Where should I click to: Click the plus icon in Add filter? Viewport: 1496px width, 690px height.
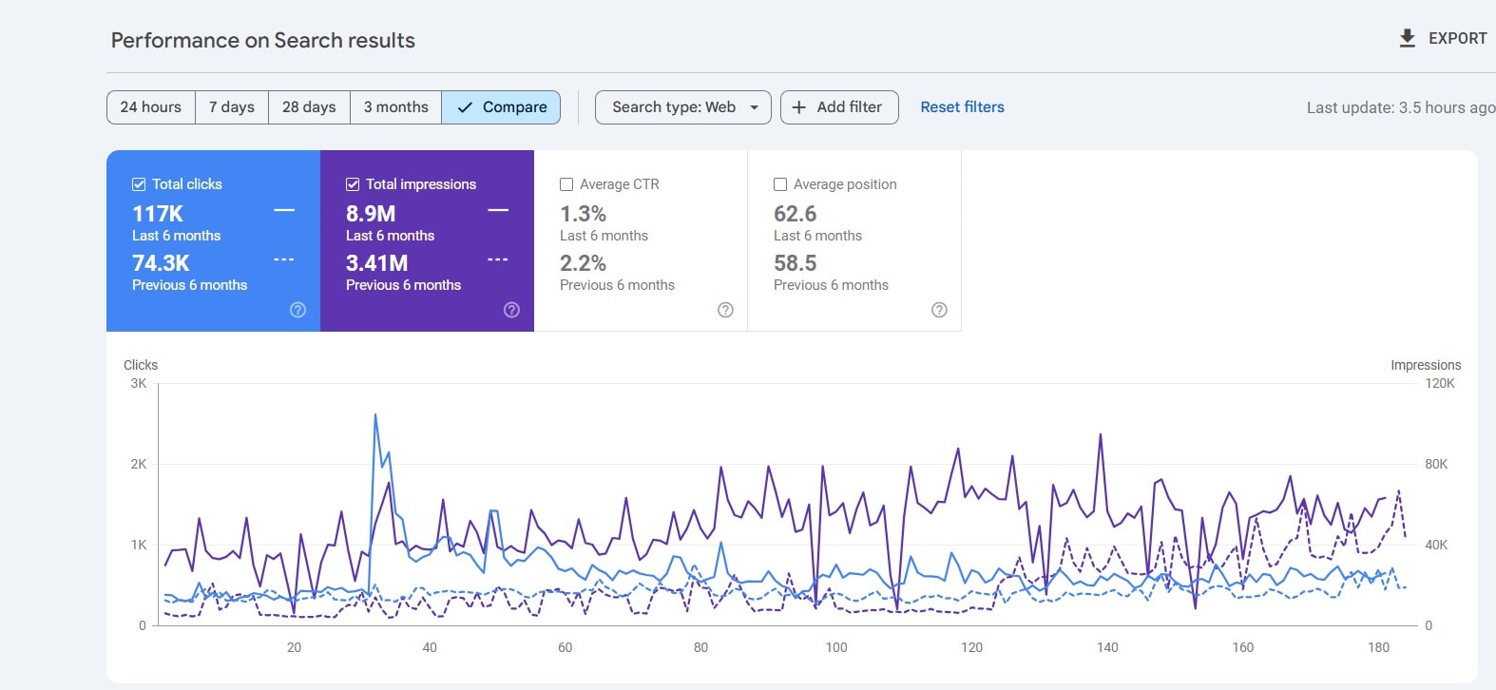(x=799, y=107)
